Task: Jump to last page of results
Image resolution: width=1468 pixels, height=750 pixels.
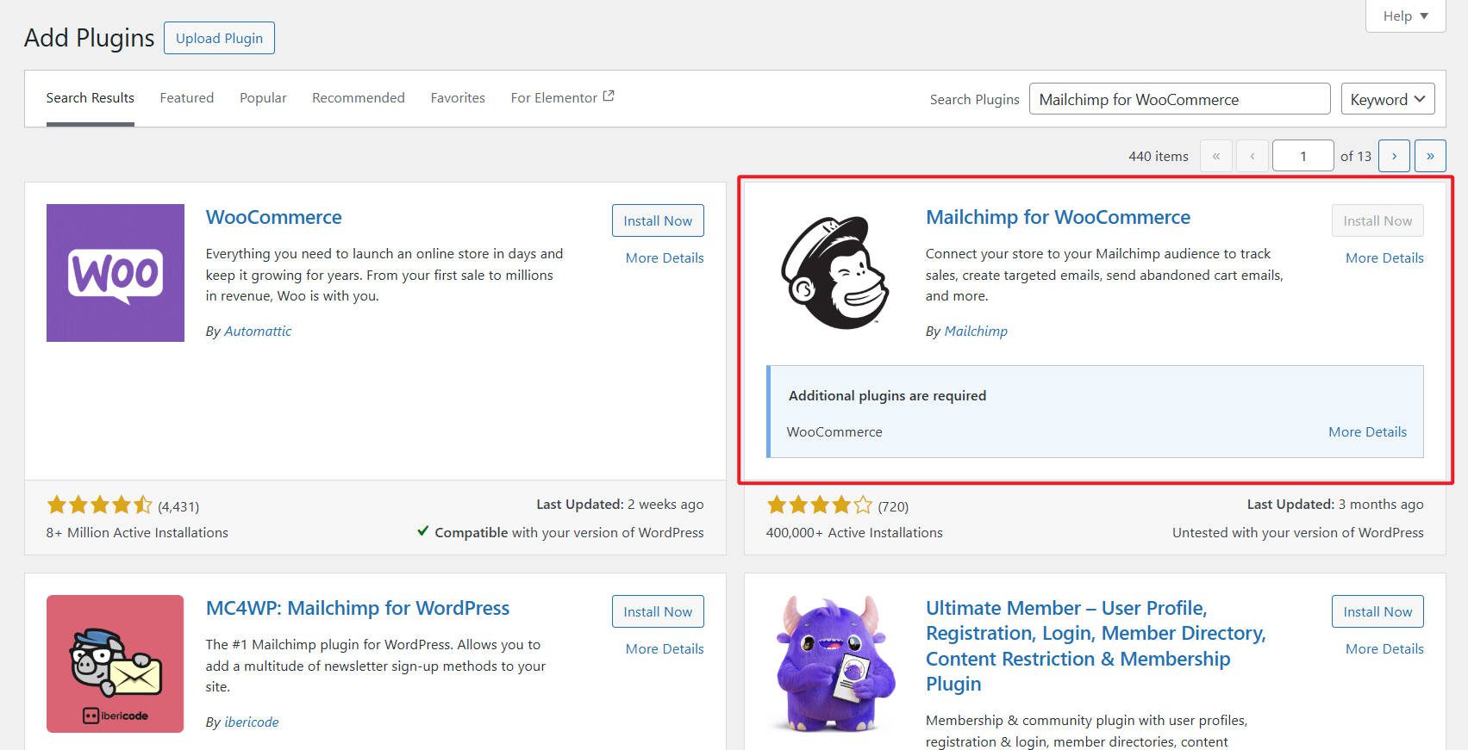Action: click(x=1430, y=156)
